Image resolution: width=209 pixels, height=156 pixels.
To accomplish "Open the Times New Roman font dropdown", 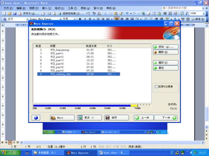I will tap(60, 19).
